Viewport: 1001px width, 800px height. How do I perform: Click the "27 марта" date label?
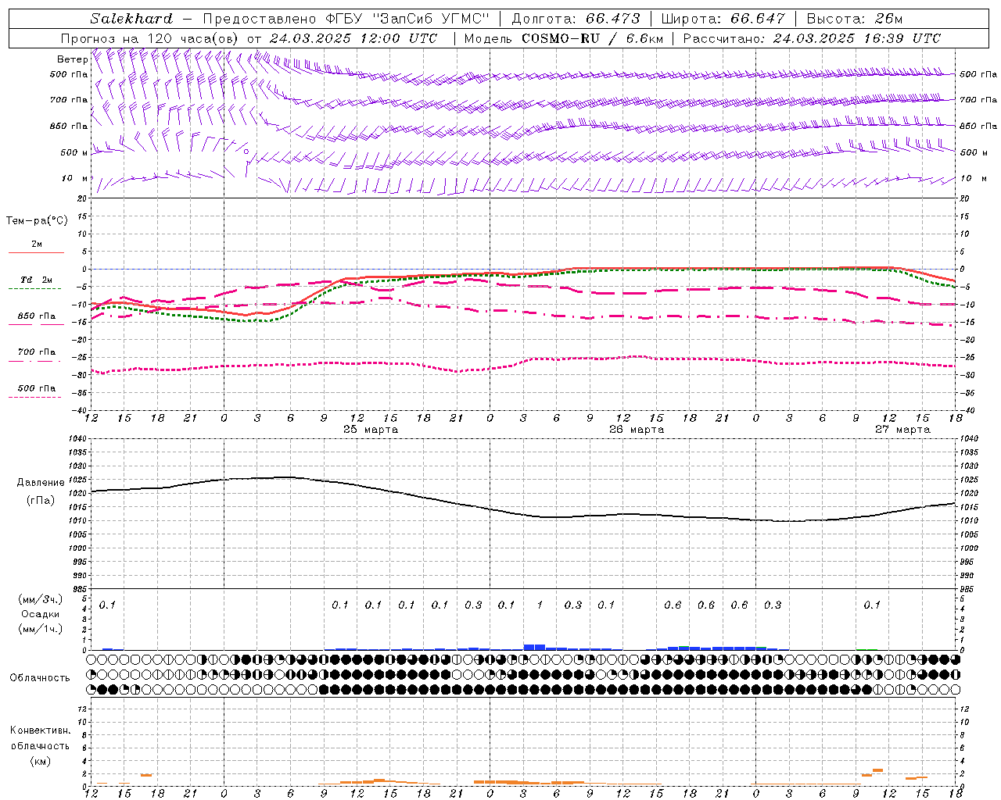(902, 430)
